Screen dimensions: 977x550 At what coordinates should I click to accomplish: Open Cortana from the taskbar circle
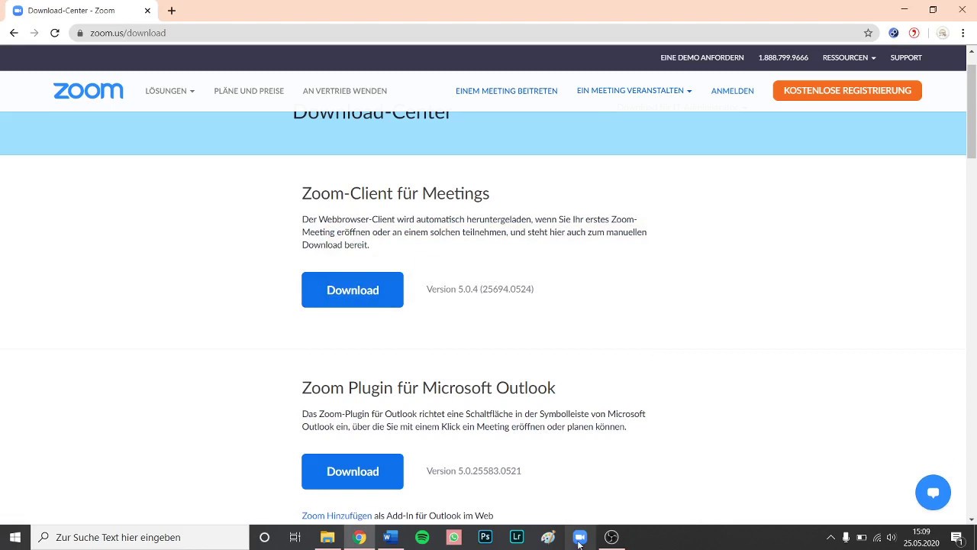[x=264, y=537]
